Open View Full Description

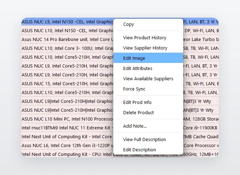point(148,139)
